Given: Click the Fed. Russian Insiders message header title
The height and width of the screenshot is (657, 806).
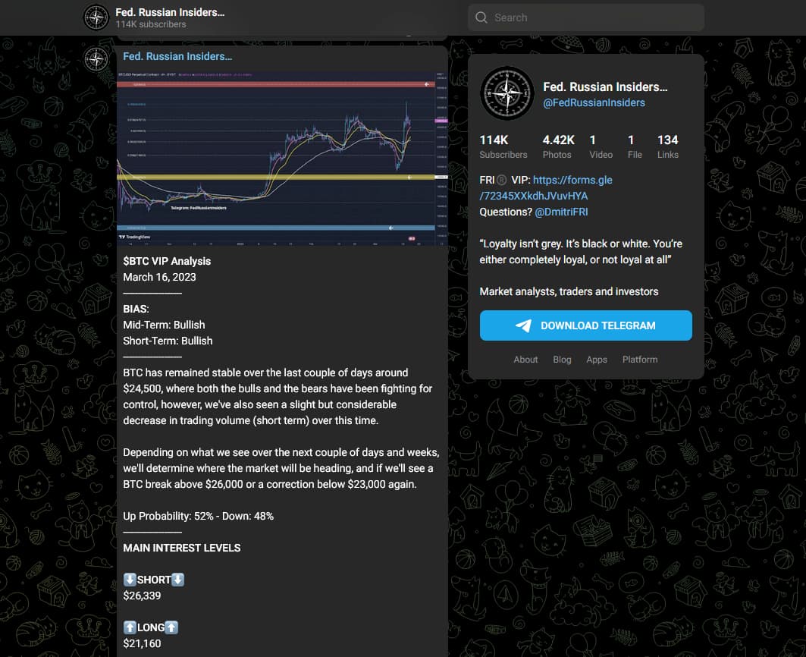Looking at the screenshot, I should tap(177, 55).
